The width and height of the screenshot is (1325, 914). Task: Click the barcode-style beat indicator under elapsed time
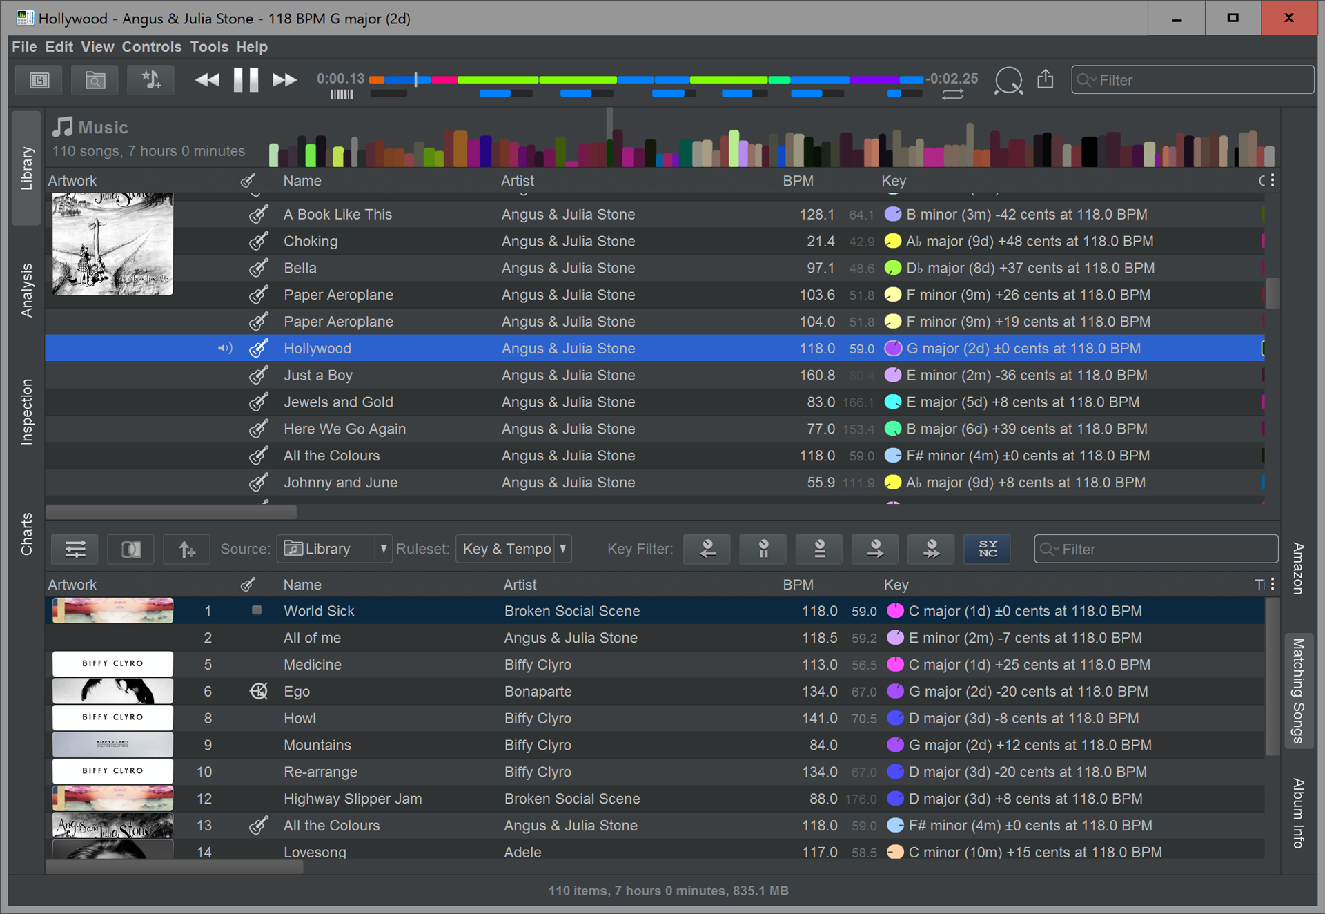[341, 95]
